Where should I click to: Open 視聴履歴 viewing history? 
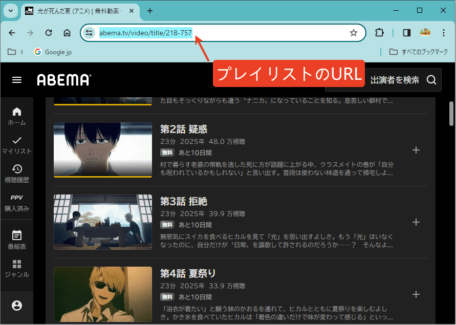[x=17, y=174]
